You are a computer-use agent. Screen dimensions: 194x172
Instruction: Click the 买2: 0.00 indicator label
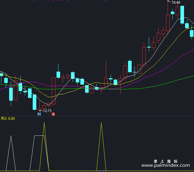[8, 119]
